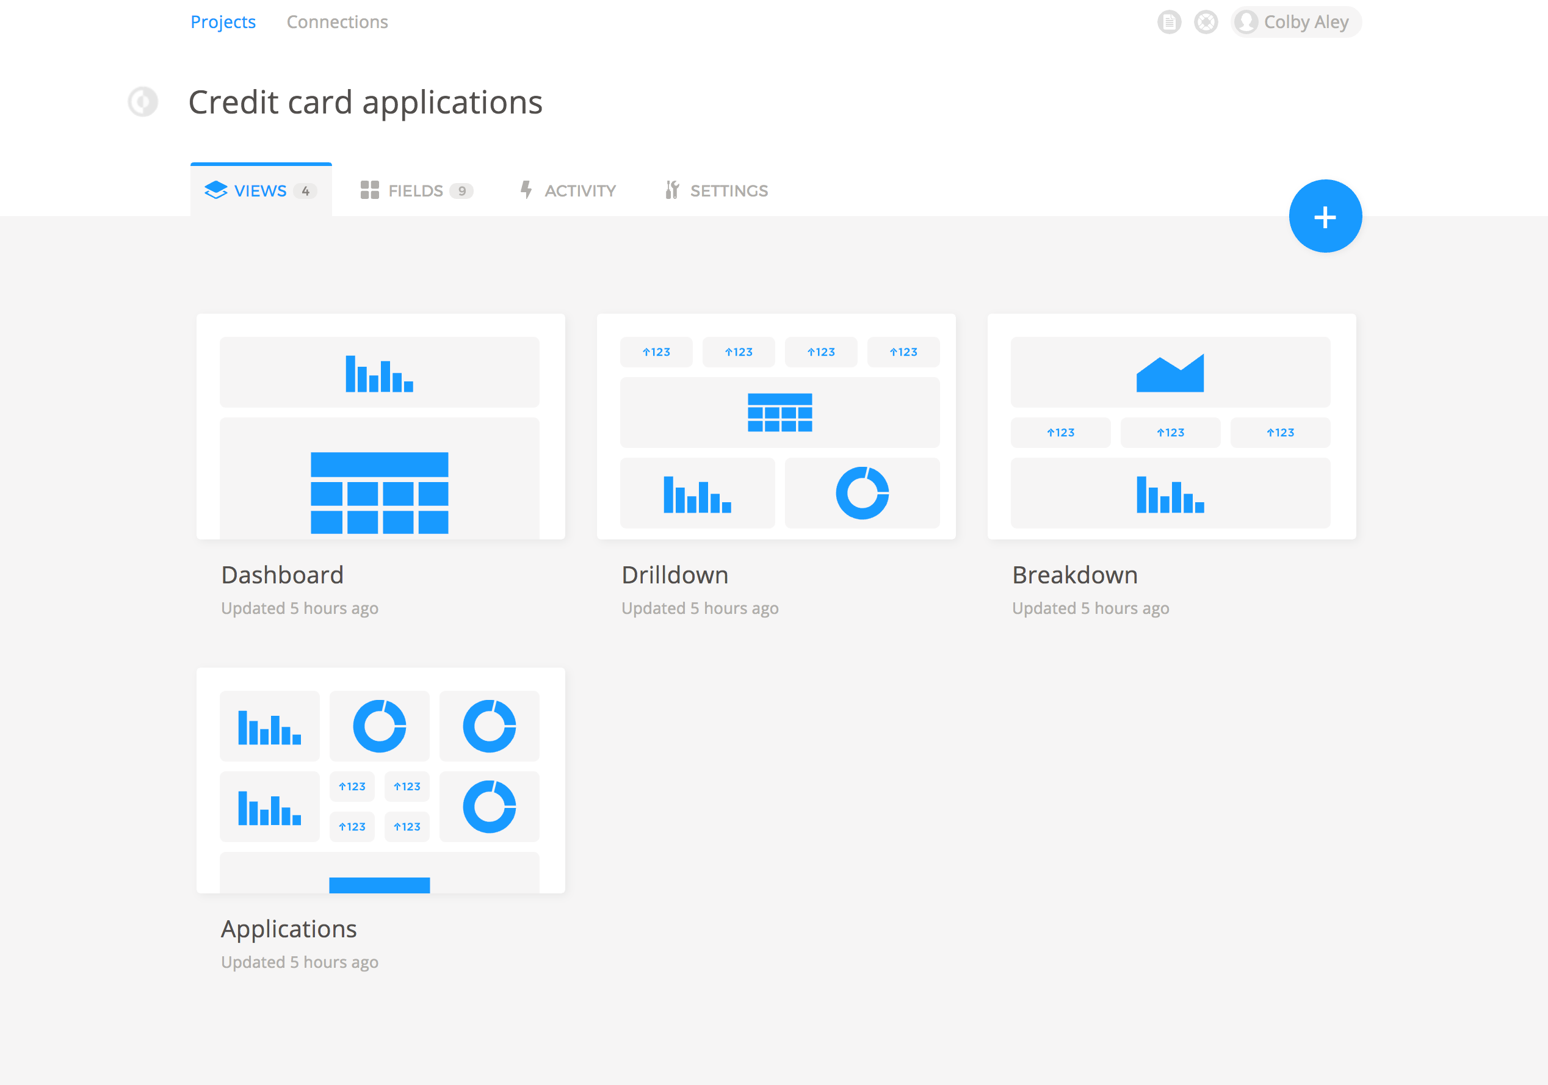1548x1085 pixels.
Task: Open the Drilldown view thumbnail
Action: click(x=776, y=426)
